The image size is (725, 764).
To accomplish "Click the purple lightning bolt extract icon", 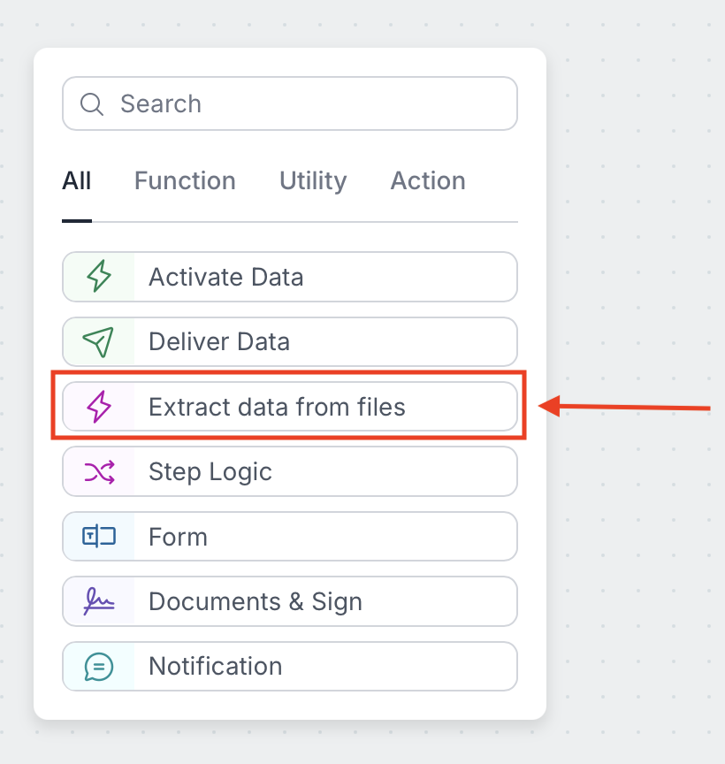I will tap(99, 407).
